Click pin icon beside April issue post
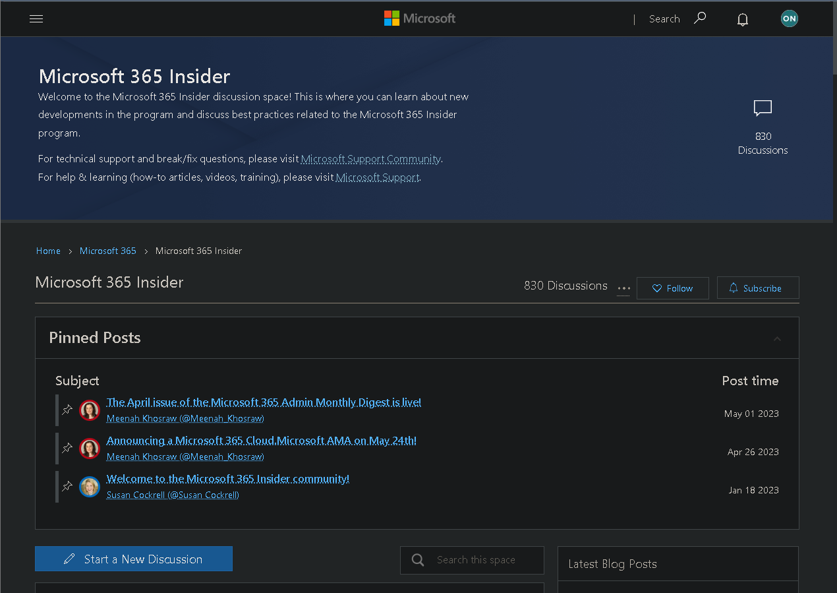837x593 pixels. click(67, 410)
